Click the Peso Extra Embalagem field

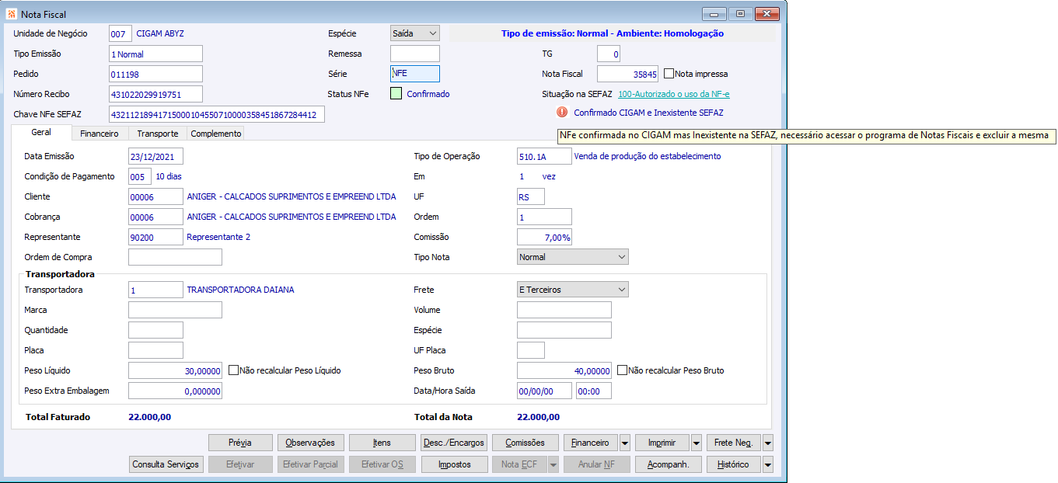click(x=175, y=391)
